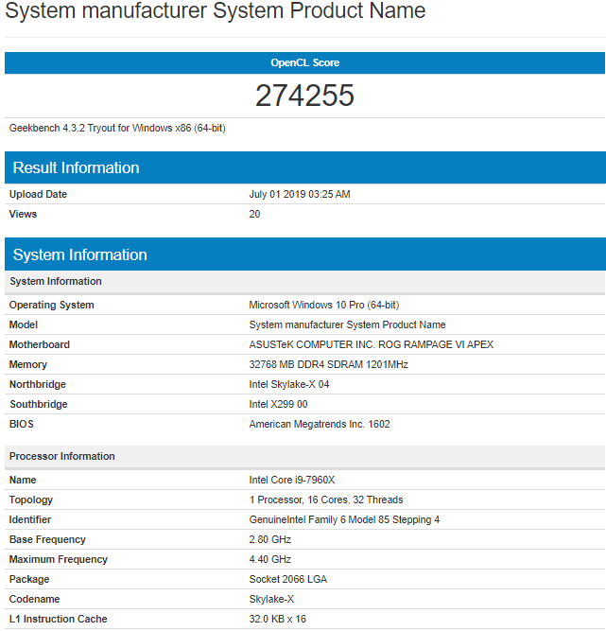The image size is (606, 631).
Task: Select 'Intel Core i9-7960X' value
Action: 292,480
